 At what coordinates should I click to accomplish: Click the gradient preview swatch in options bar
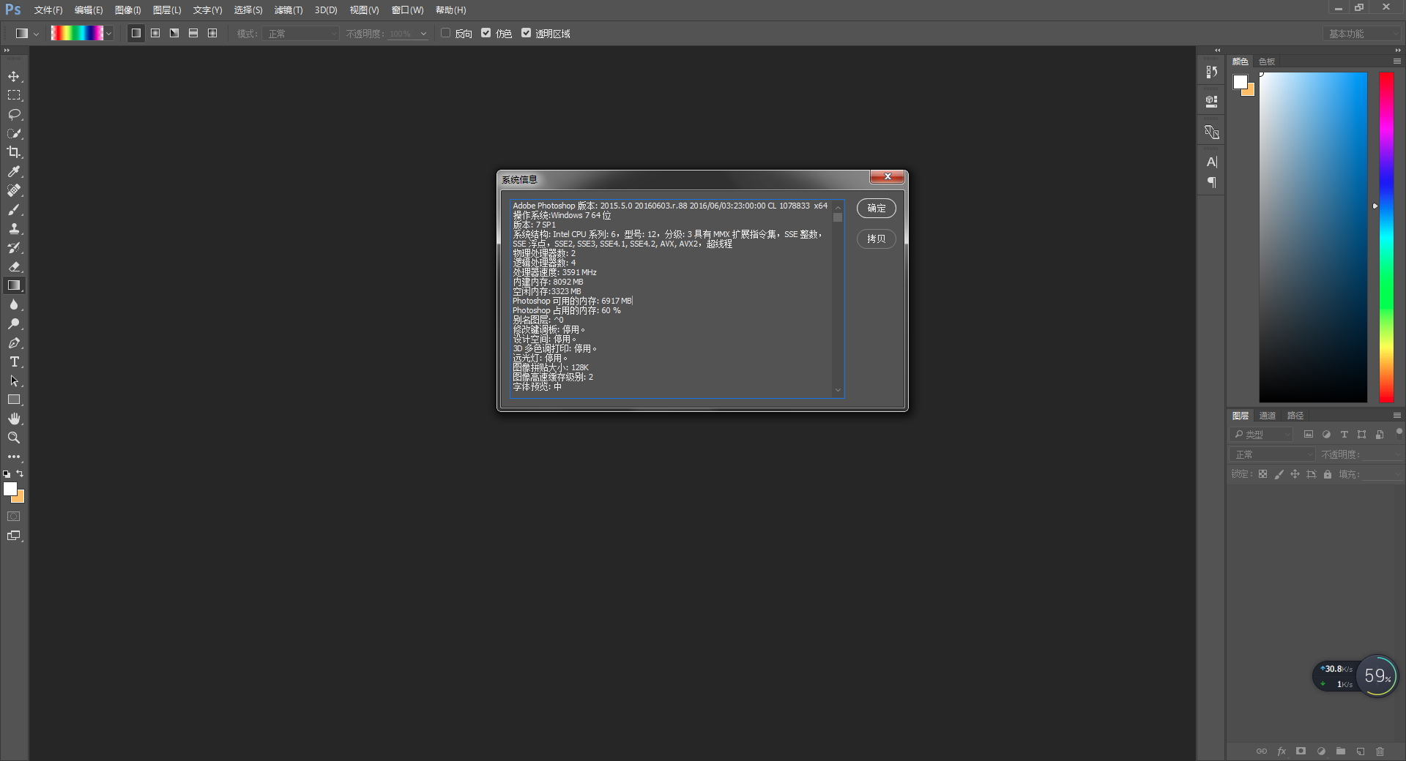[77, 34]
